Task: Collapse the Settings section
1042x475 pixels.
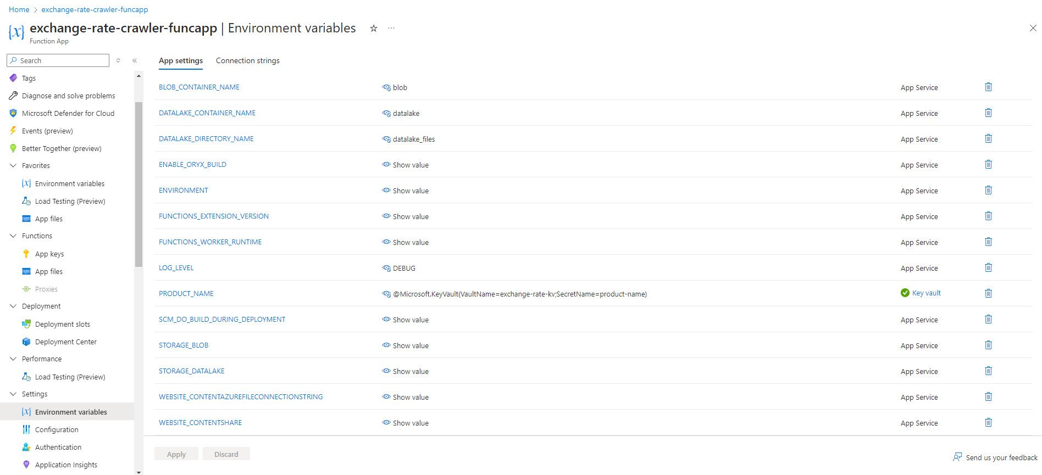Action: coord(13,394)
